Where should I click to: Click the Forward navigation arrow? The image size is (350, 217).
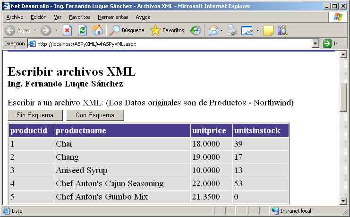pyautogui.click(x=46, y=30)
